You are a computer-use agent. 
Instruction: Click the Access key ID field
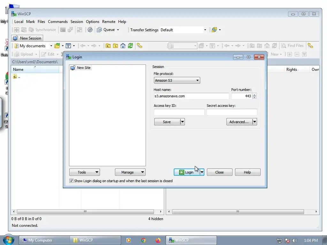pos(179,112)
